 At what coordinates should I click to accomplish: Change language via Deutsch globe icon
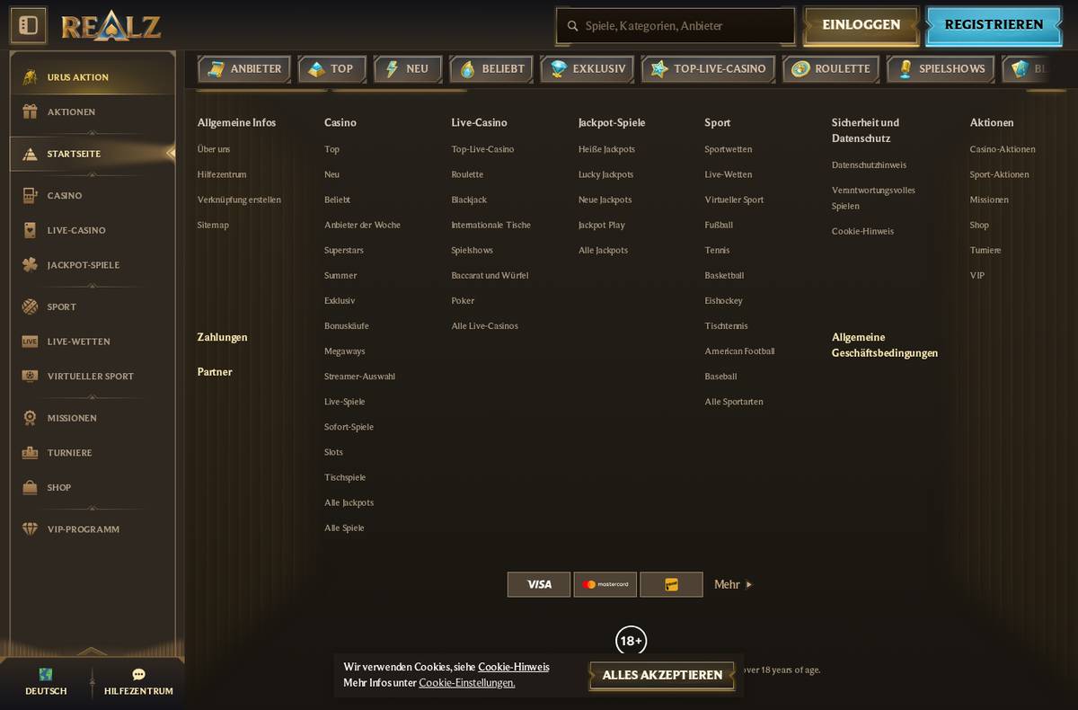click(46, 675)
